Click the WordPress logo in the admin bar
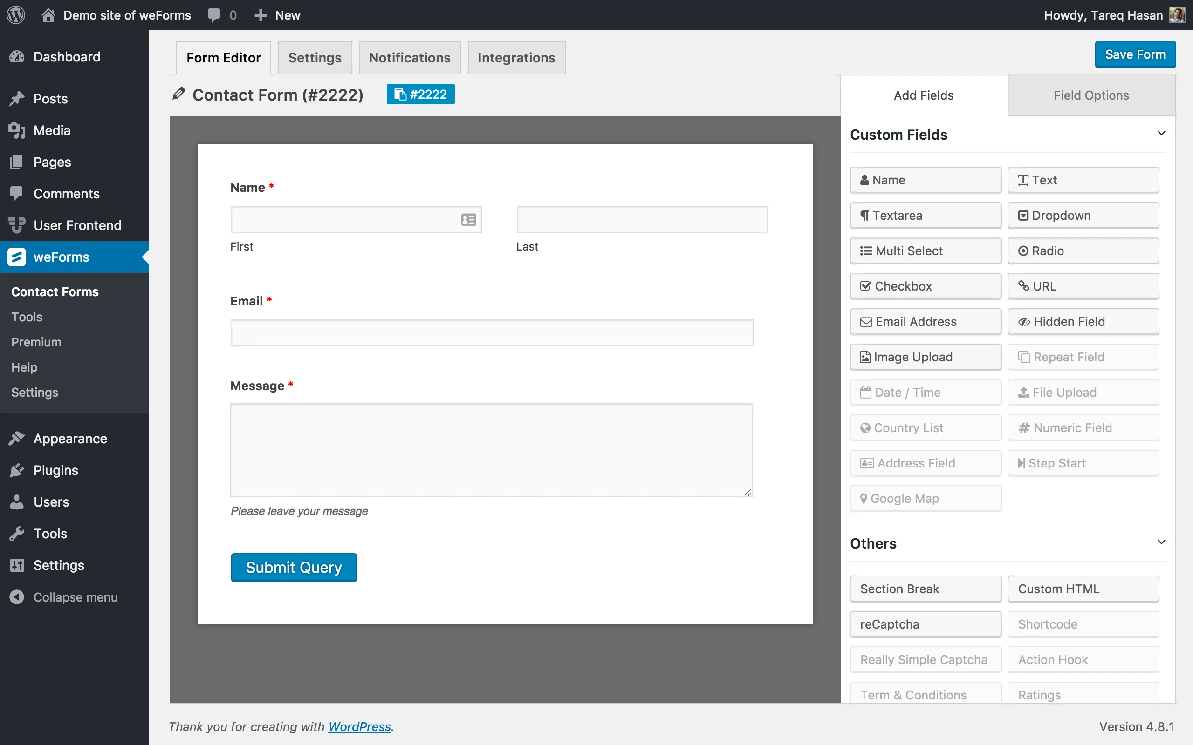Viewport: 1193px width, 745px height. (16, 15)
